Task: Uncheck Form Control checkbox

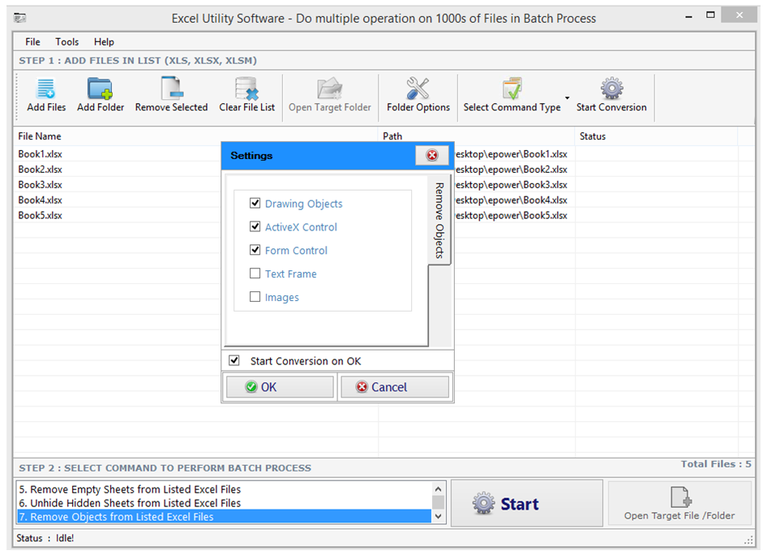Action: (x=255, y=250)
